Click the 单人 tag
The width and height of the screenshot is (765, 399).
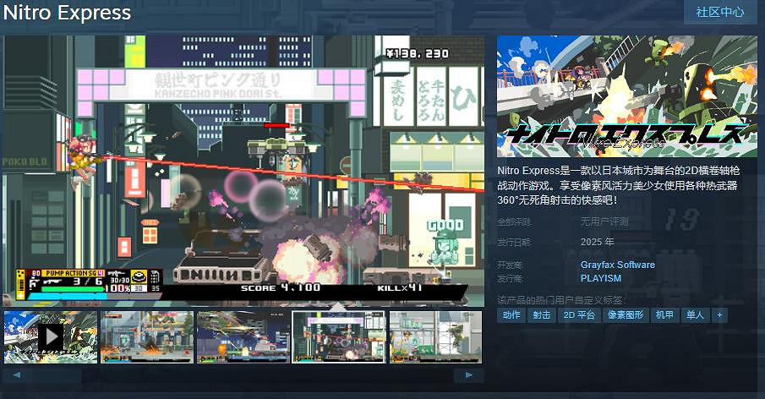click(695, 315)
